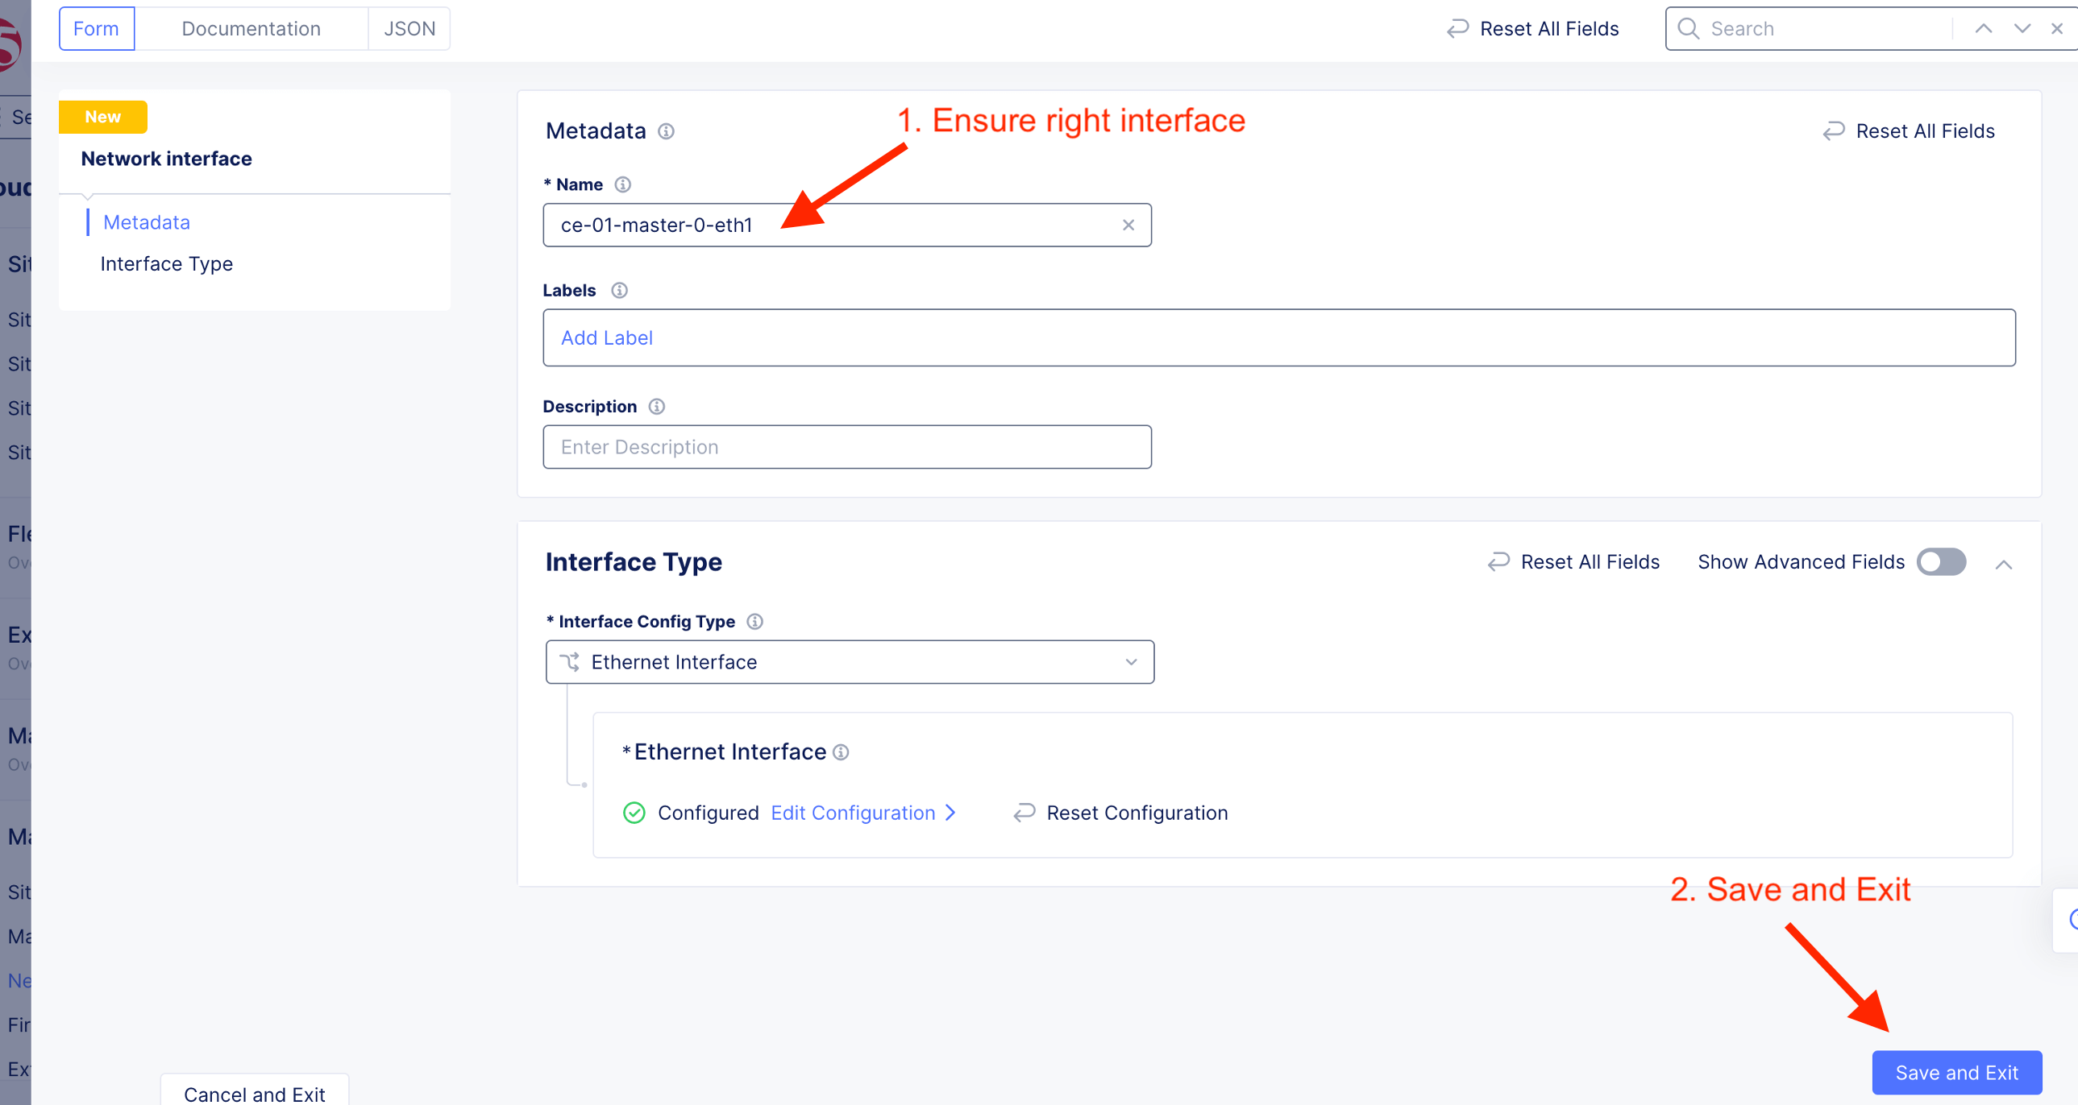Click info icon next to Interface Config Type
The image size is (2078, 1105).
(x=754, y=622)
